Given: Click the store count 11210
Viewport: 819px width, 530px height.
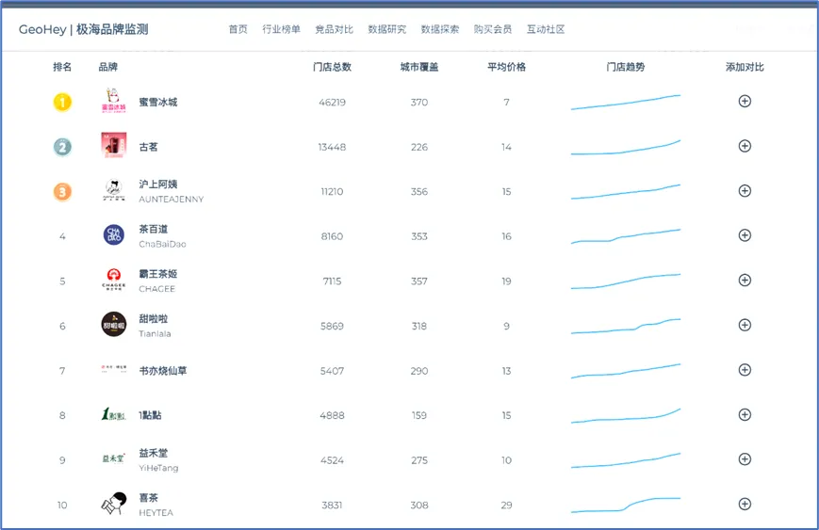Looking at the screenshot, I should pos(332,192).
